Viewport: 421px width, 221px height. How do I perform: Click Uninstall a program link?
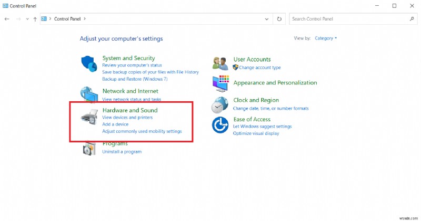tap(122, 152)
